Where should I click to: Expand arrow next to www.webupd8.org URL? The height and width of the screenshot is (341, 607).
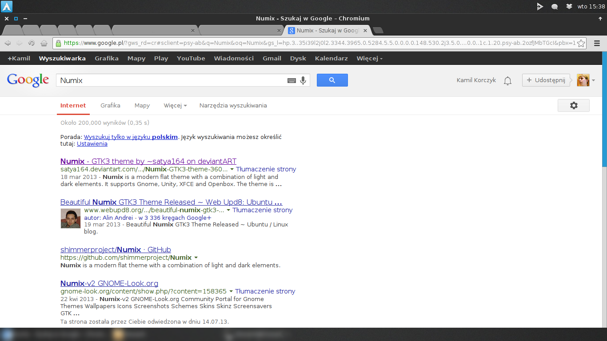[x=228, y=210]
